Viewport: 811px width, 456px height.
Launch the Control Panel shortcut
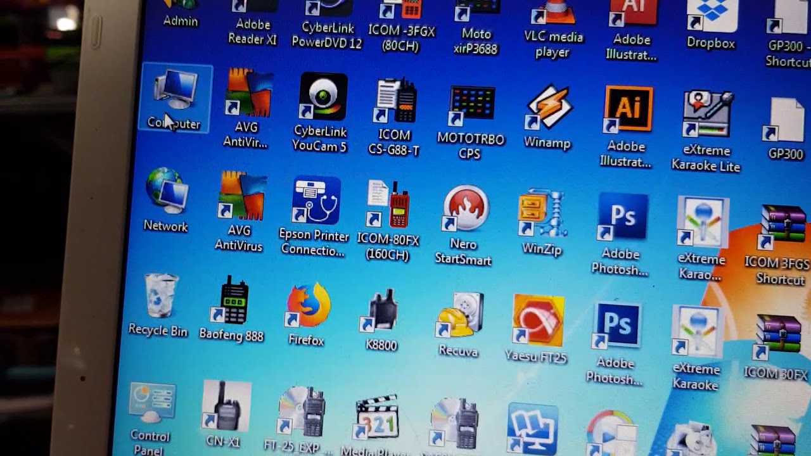[x=151, y=418]
